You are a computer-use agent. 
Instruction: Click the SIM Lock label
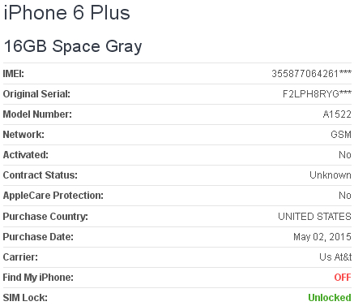pos(25,298)
